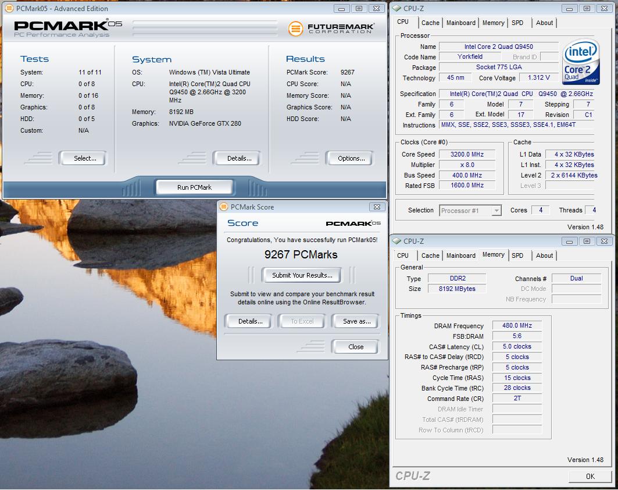
Task: Click the Core Voltage 1.312 V value
Action: (539, 78)
